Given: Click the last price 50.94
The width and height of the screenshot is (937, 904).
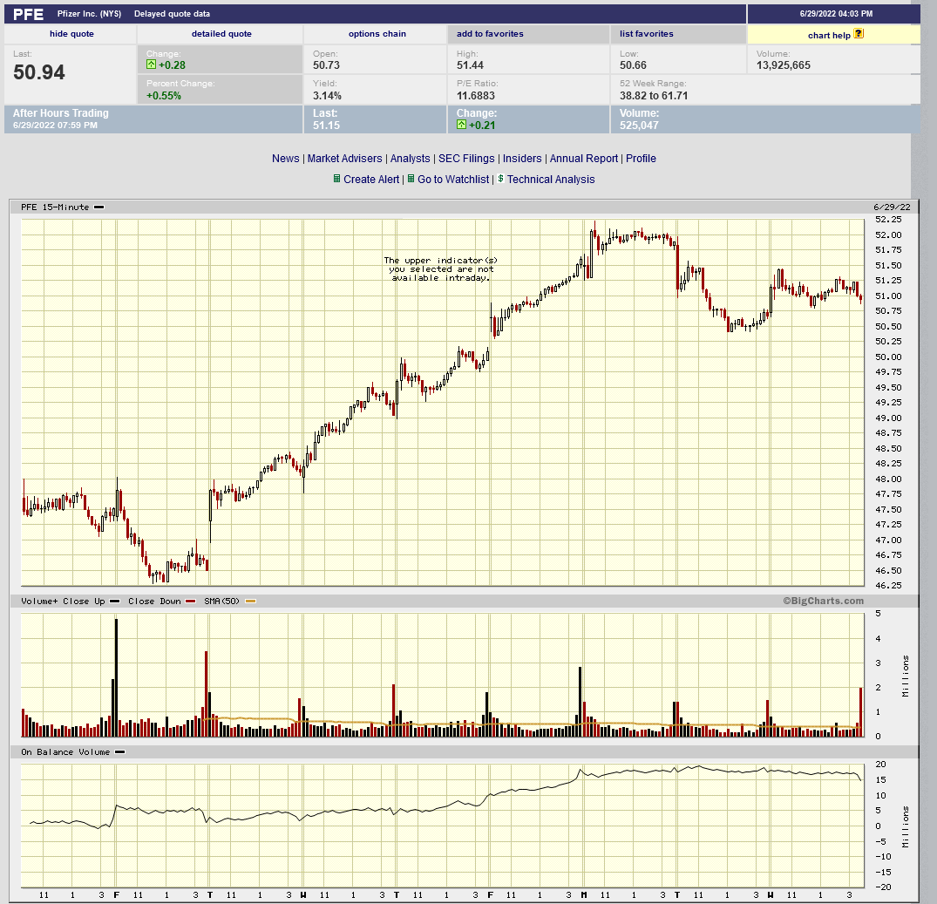Looking at the screenshot, I should pos(39,72).
